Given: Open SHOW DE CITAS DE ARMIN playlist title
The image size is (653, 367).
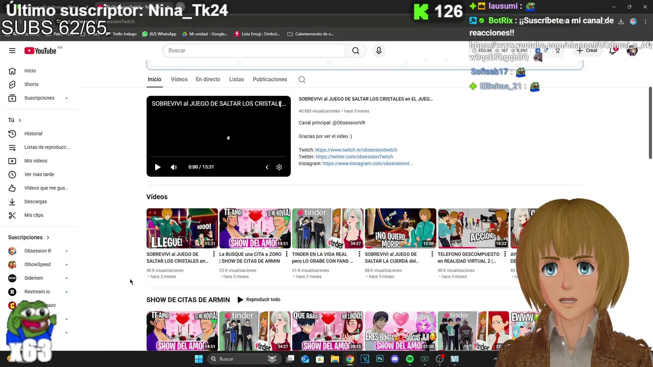Looking at the screenshot, I should 188,300.
